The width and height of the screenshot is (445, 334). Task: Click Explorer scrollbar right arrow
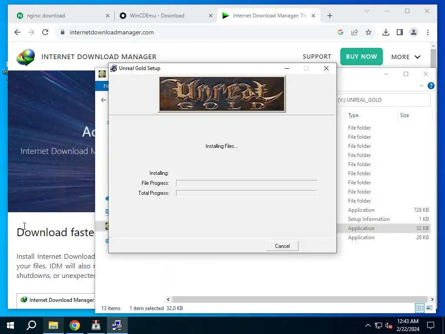pos(432,299)
